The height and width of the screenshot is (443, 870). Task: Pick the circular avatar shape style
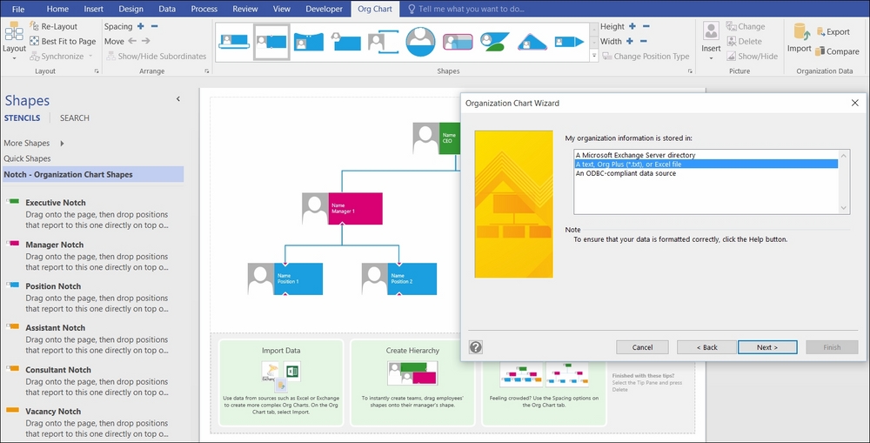click(420, 42)
